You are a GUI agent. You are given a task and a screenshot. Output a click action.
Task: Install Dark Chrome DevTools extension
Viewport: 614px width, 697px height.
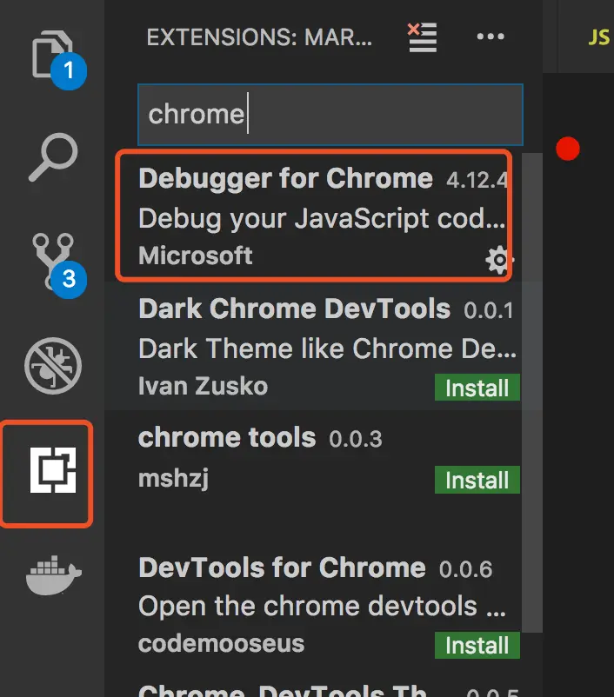pos(477,388)
